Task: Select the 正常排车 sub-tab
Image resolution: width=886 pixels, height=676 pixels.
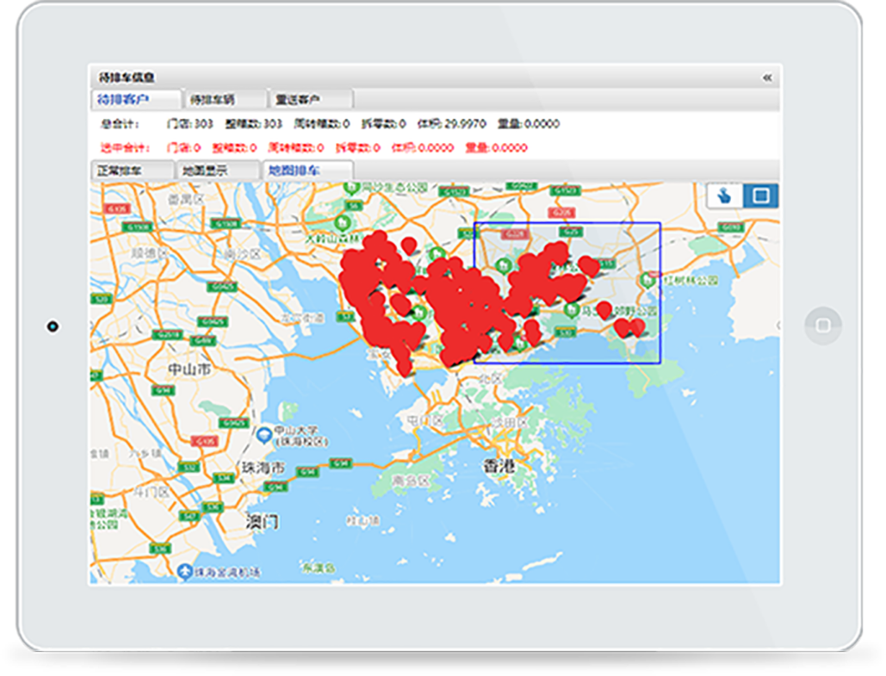Action: tap(133, 171)
